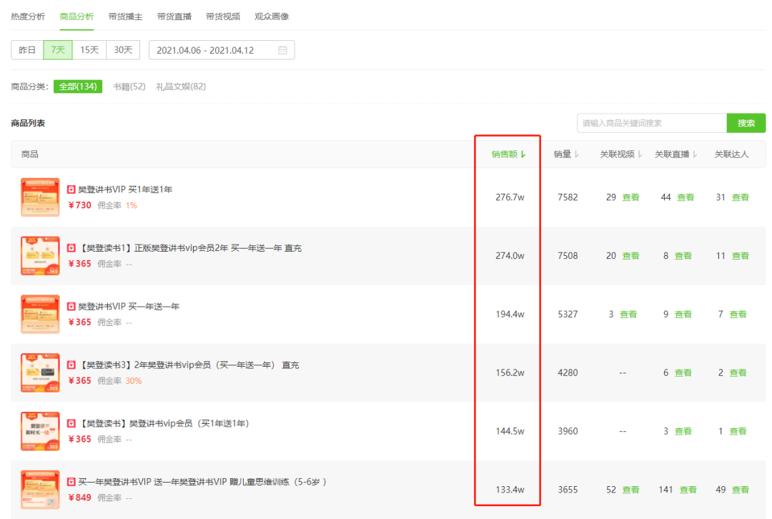View 6 related livestreams for 【樊登读书3】
The width and height of the screenshot is (772, 519).
pyautogui.click(x=683, y=372)
